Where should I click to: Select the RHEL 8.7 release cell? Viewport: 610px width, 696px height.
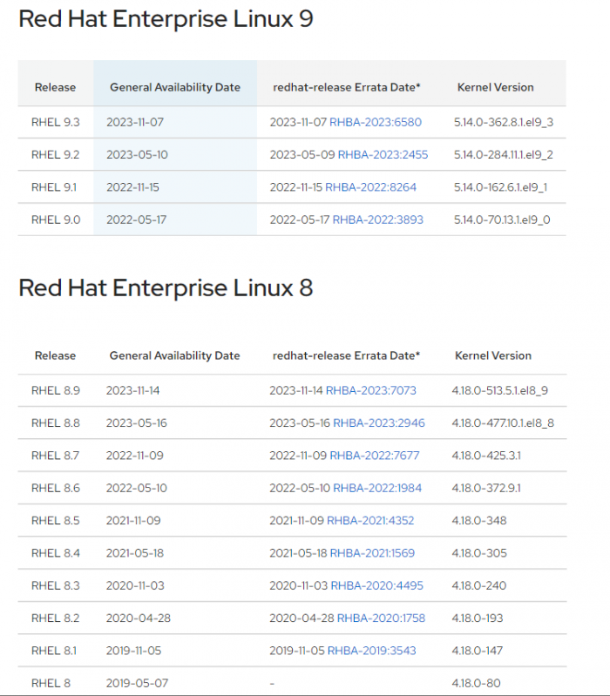[55, 456]
